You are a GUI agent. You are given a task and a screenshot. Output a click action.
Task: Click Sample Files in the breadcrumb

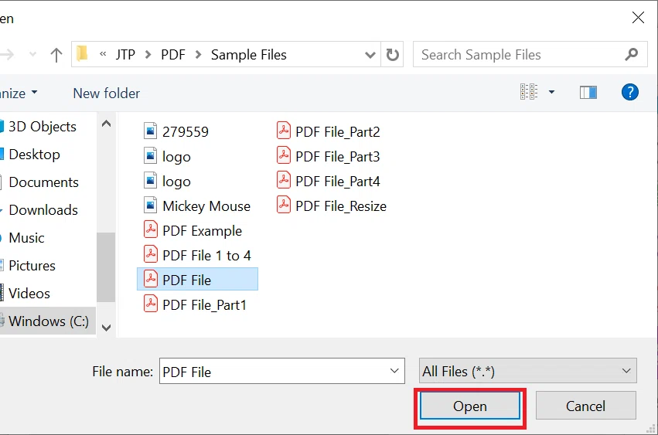pos(248,55)
